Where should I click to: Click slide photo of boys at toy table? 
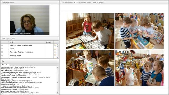coord(90,68)
